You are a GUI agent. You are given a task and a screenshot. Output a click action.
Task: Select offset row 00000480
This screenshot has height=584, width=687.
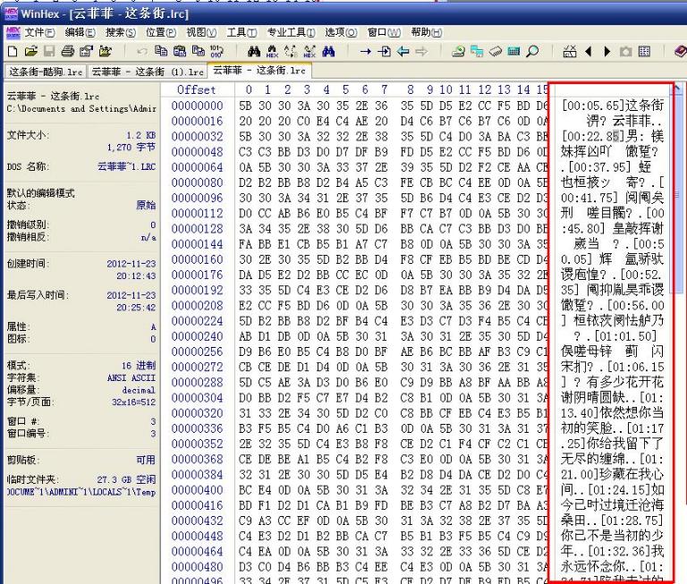[197, 567]
